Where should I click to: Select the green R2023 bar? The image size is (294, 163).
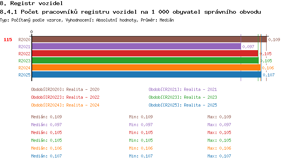coord(145,61)
